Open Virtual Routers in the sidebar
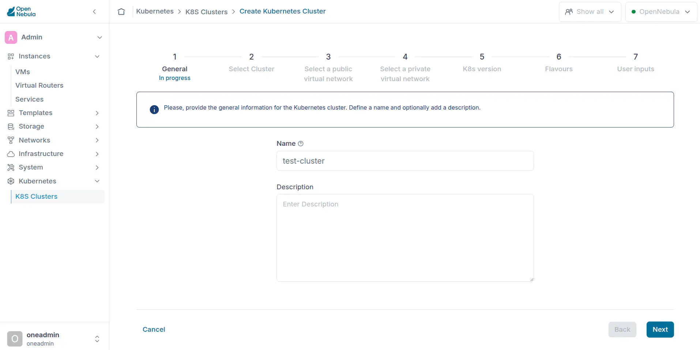The height and width of the screenshot is (350, 700). [39, 85]
